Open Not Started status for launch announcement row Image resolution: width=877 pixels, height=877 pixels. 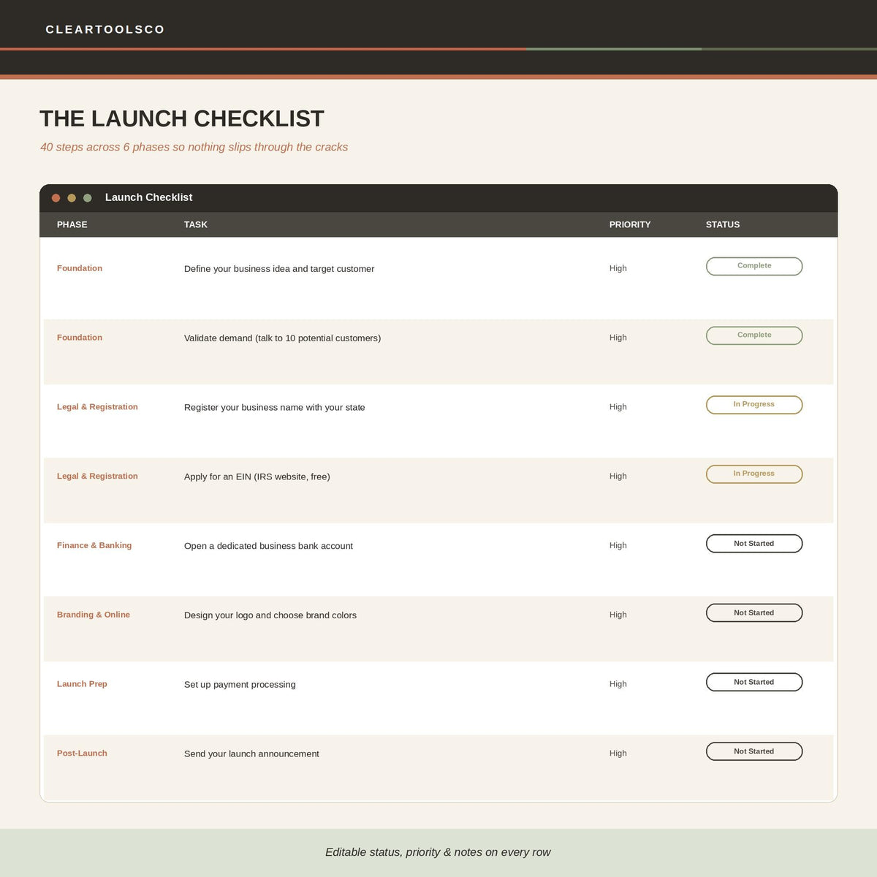point(754,752)
